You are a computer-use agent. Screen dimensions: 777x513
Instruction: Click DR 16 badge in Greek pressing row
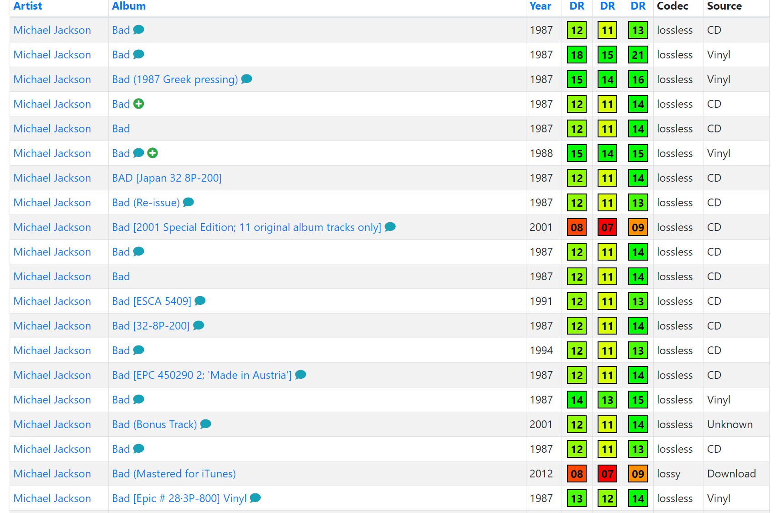pyautogui.click(x=638, y=79)
